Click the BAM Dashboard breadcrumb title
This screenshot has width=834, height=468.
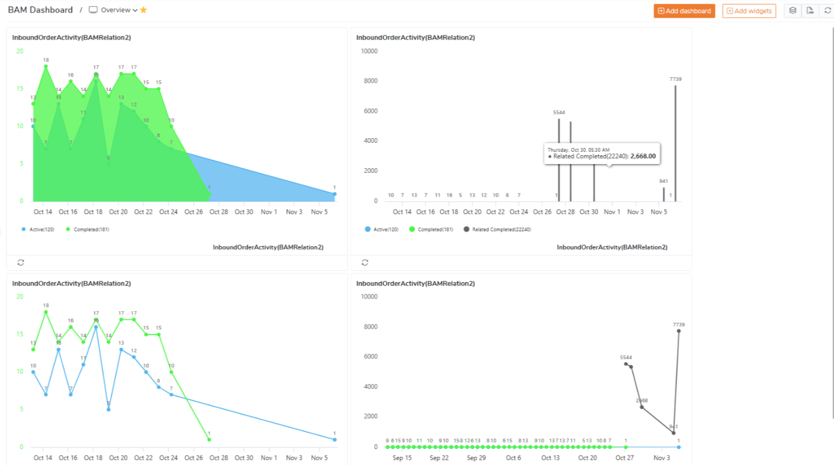(x=40, y=10)
